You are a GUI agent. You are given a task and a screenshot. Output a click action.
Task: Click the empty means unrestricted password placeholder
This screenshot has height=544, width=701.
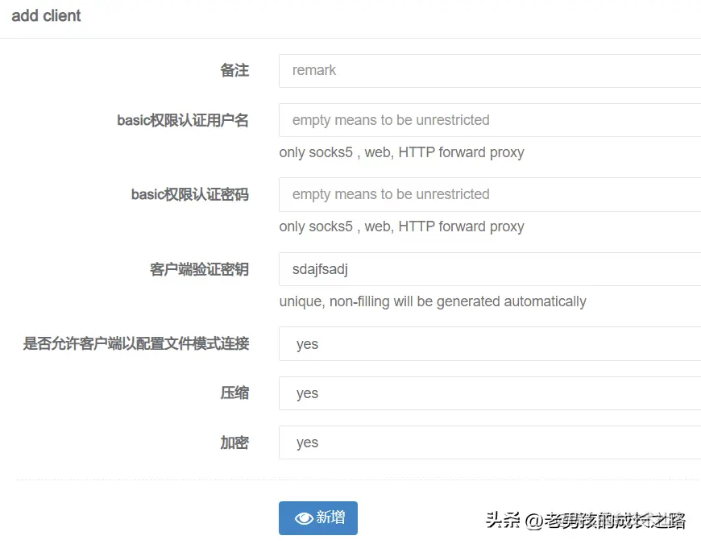point(390,194)
